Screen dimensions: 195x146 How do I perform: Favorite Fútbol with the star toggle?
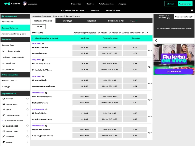coord(27,99)
